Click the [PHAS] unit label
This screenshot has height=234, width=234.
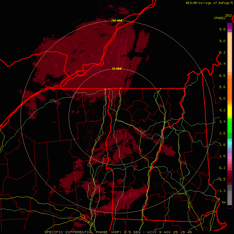pos(220,18)
